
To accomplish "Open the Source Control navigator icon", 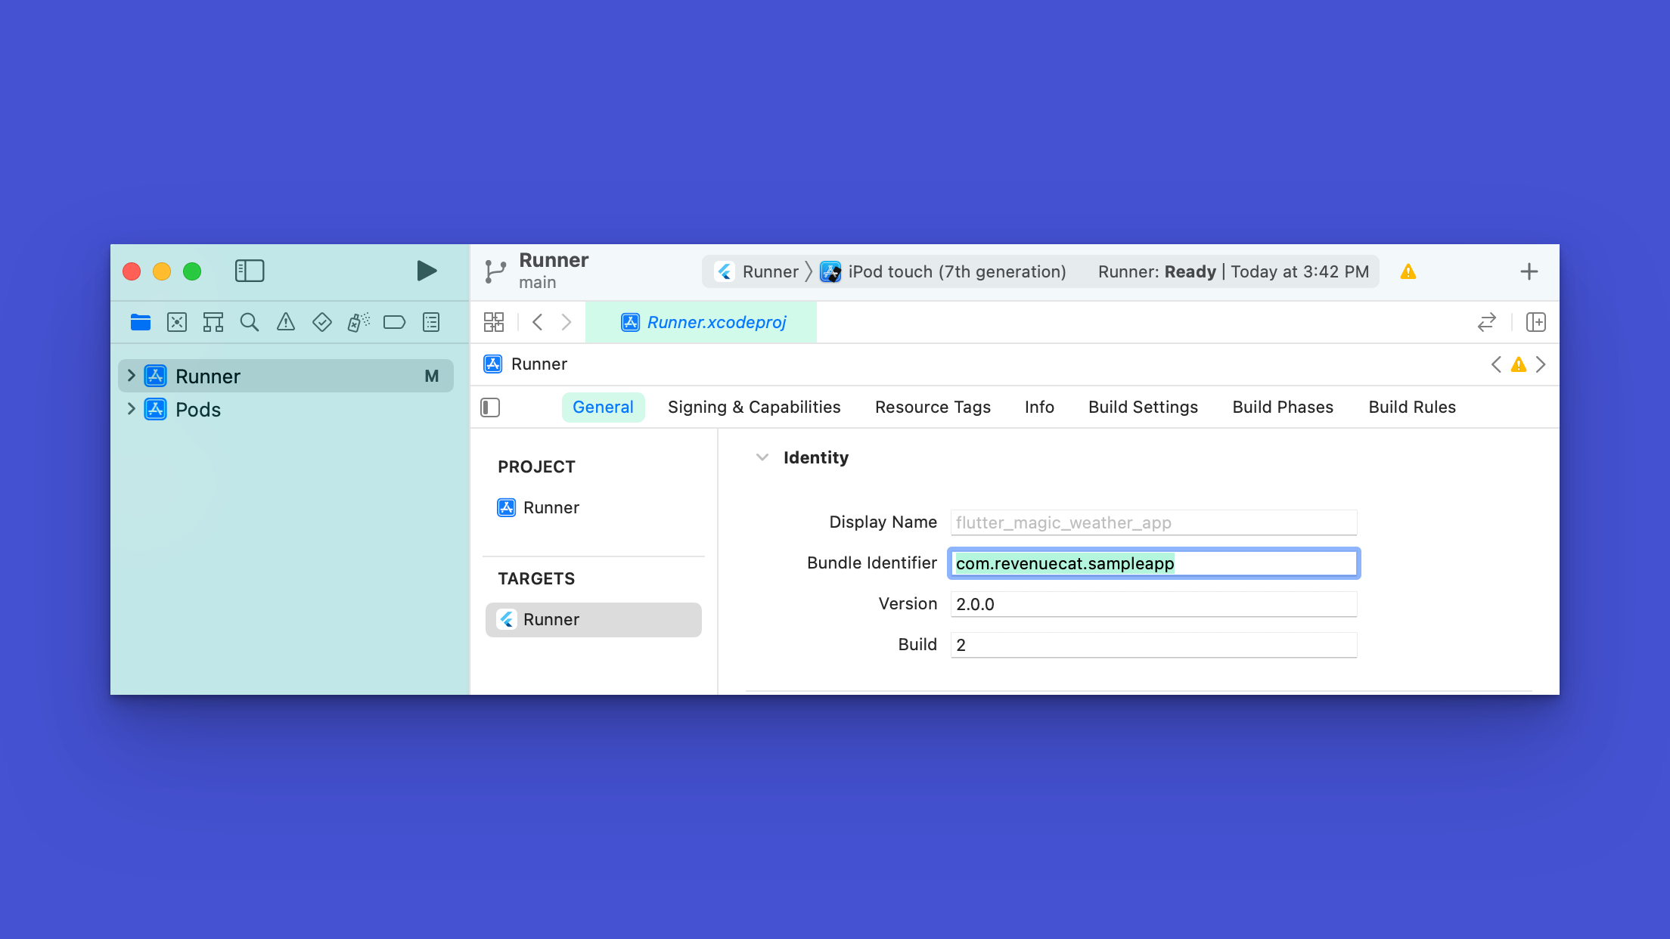I will tap(177, 323).
